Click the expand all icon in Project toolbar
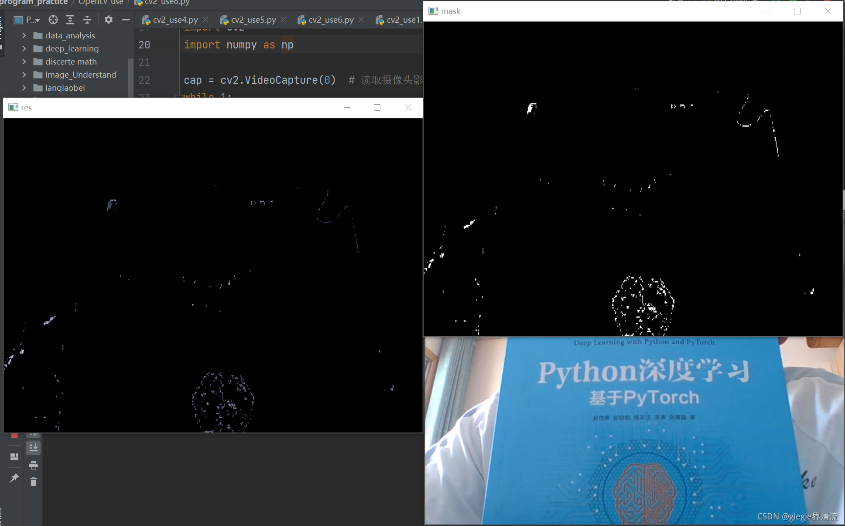 click(x=70, y=20)
